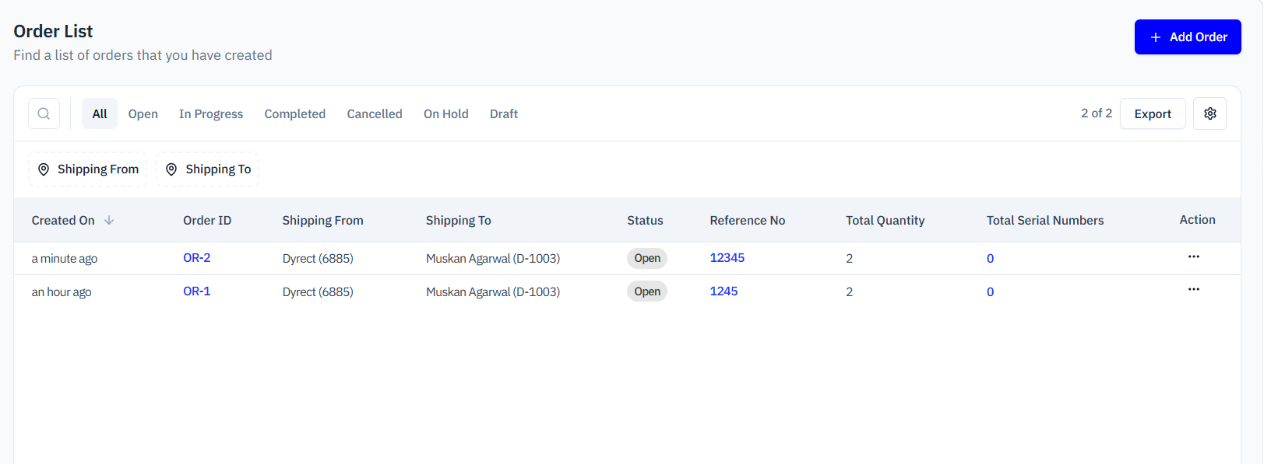Image resolution: width=1264 pixels, height=464 pixels.
Task: Click the search magnifier icon
Action: pyautogui.click(x=44, y=113)
